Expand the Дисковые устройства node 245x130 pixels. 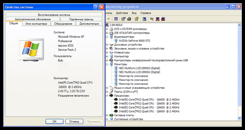(107, 45)
